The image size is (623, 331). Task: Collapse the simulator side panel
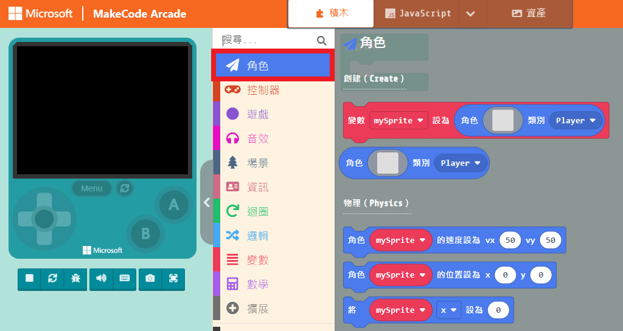tap(207, 203)
